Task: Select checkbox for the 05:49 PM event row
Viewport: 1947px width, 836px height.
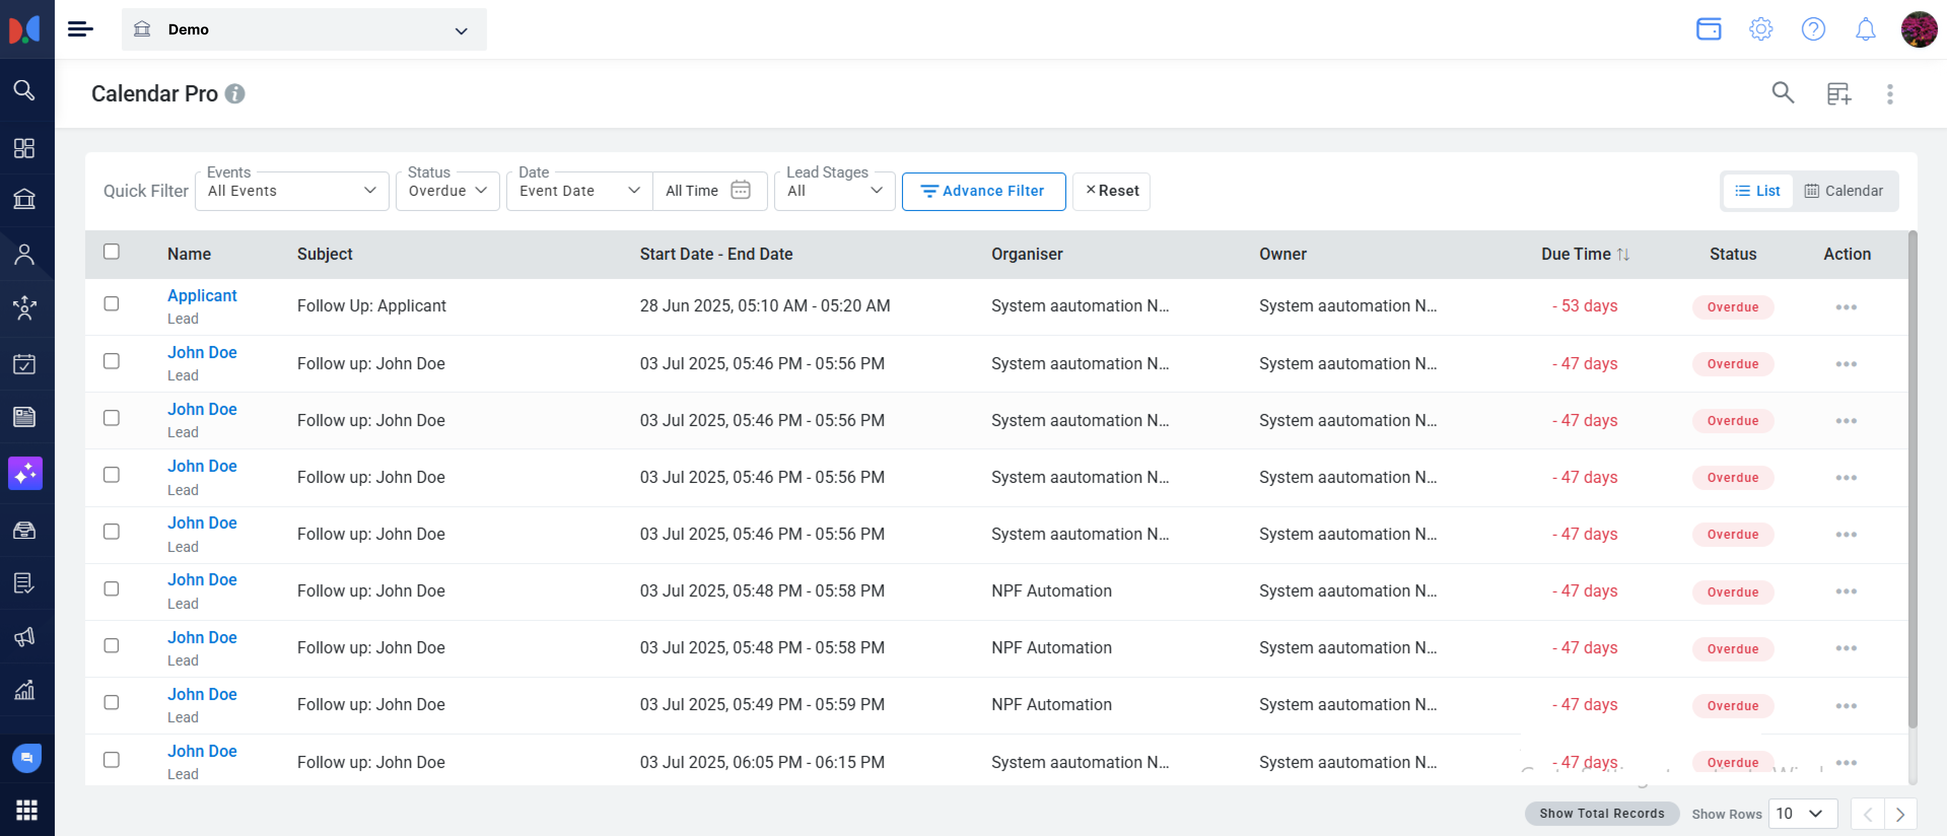Action: click(111, 702)
